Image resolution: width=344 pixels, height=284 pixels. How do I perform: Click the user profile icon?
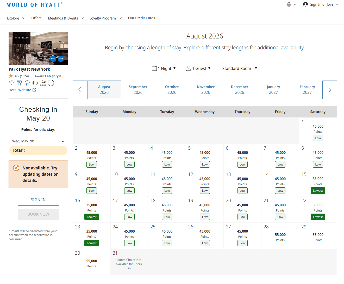coord(305,4)
